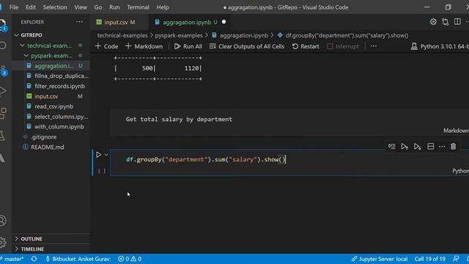This screenshot has width=469, height=264.
Task: Open Go menu
Action: point(98,7)
